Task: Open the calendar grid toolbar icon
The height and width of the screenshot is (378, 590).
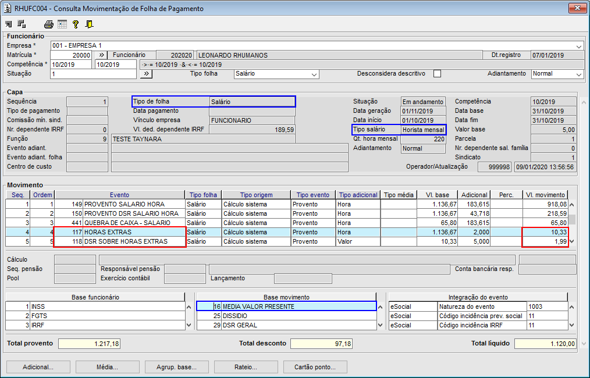Action: point(62,24)
